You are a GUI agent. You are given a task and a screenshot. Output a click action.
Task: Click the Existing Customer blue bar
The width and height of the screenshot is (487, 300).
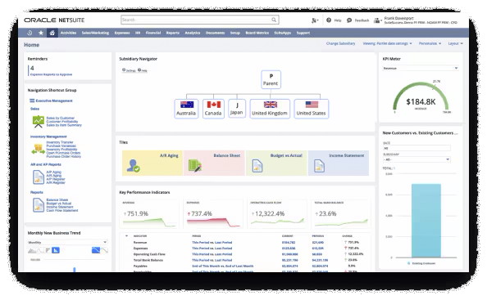[x=426, y=221]
